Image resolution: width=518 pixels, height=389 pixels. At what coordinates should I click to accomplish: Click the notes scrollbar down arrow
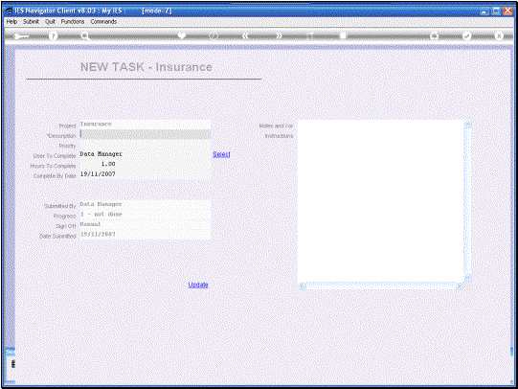(468, 277)
